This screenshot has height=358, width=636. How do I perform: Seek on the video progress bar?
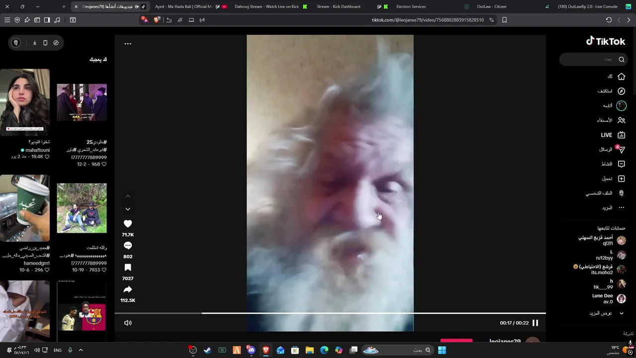point(330,313)
